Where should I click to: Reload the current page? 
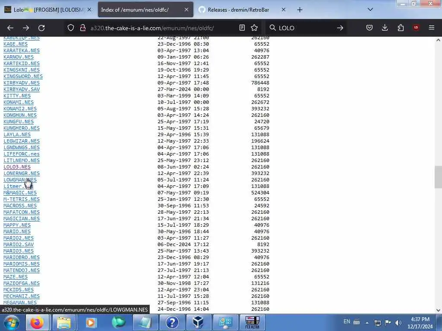coord(41,28)
